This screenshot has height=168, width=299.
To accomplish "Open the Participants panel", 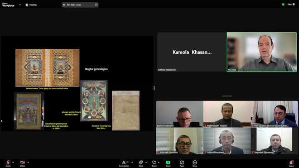I will [124, 163].
